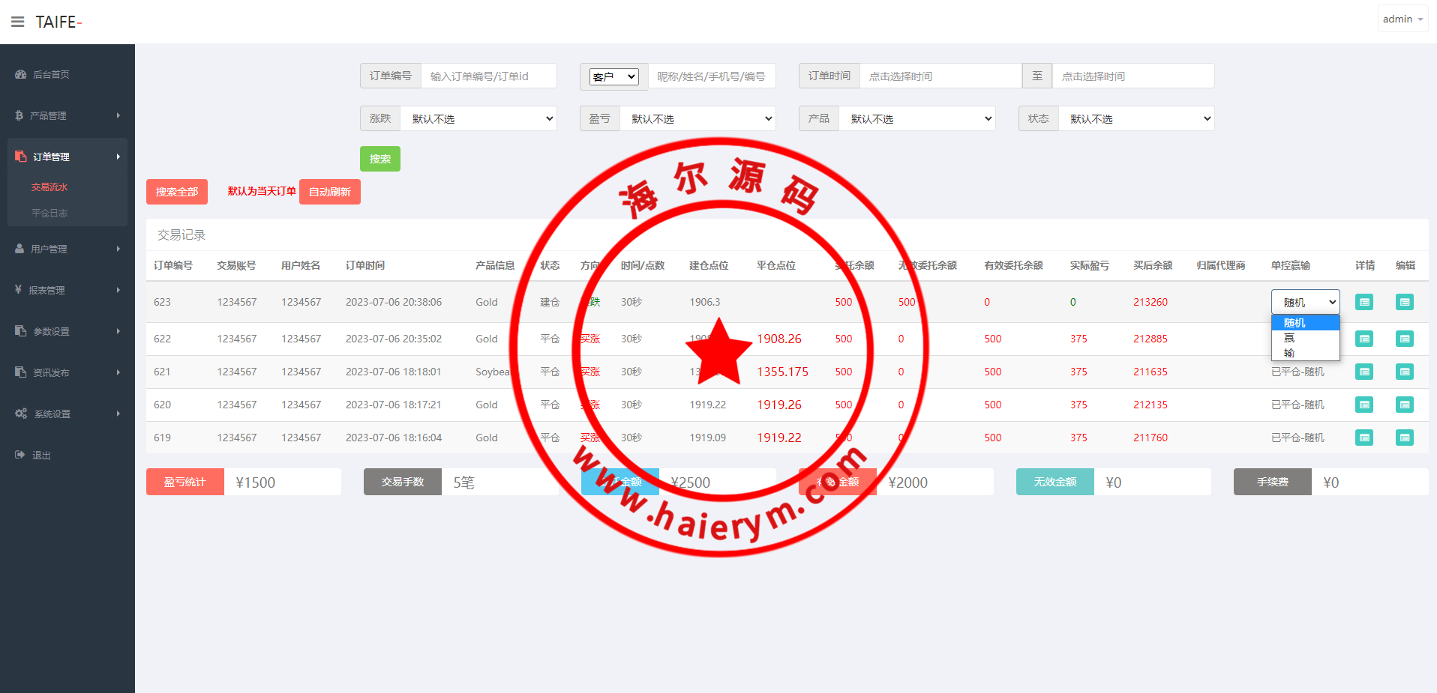Screen dimensions: 1437x693
Task: Choose 输 option in win control list
Action: tap(1290, 353)
